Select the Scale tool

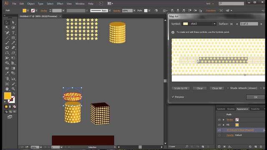click(13, 53)
